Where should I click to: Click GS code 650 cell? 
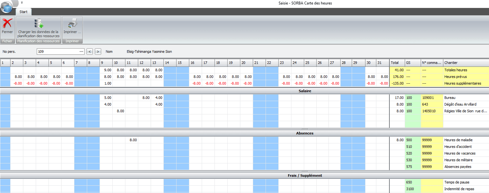413,182
